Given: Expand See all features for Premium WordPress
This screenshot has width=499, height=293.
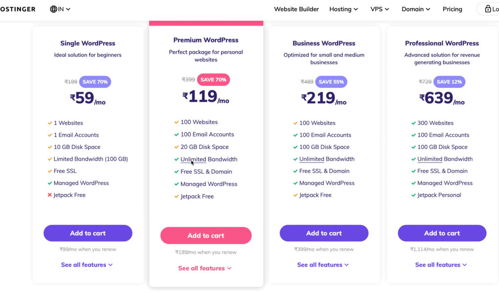Looking at the screenshot, I should (205, 268).
